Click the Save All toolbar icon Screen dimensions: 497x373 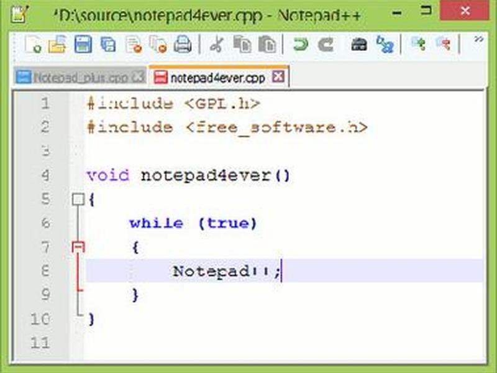[108, 44]
